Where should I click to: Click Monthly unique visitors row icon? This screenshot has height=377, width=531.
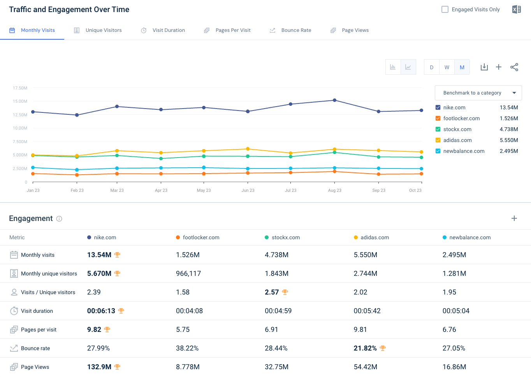point(14,274)
